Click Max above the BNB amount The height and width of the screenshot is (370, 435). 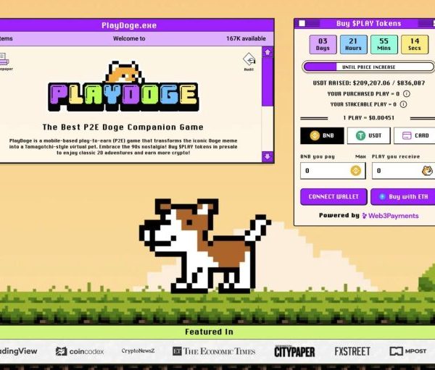(x=360, y=156)
